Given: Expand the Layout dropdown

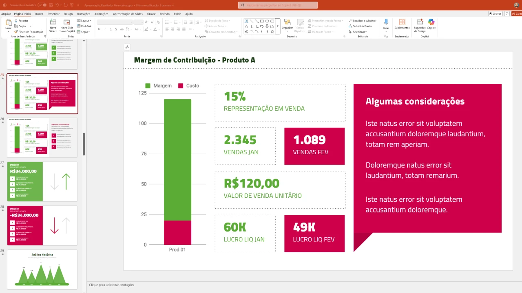Looking at the screenshot, I should [84, 20].
